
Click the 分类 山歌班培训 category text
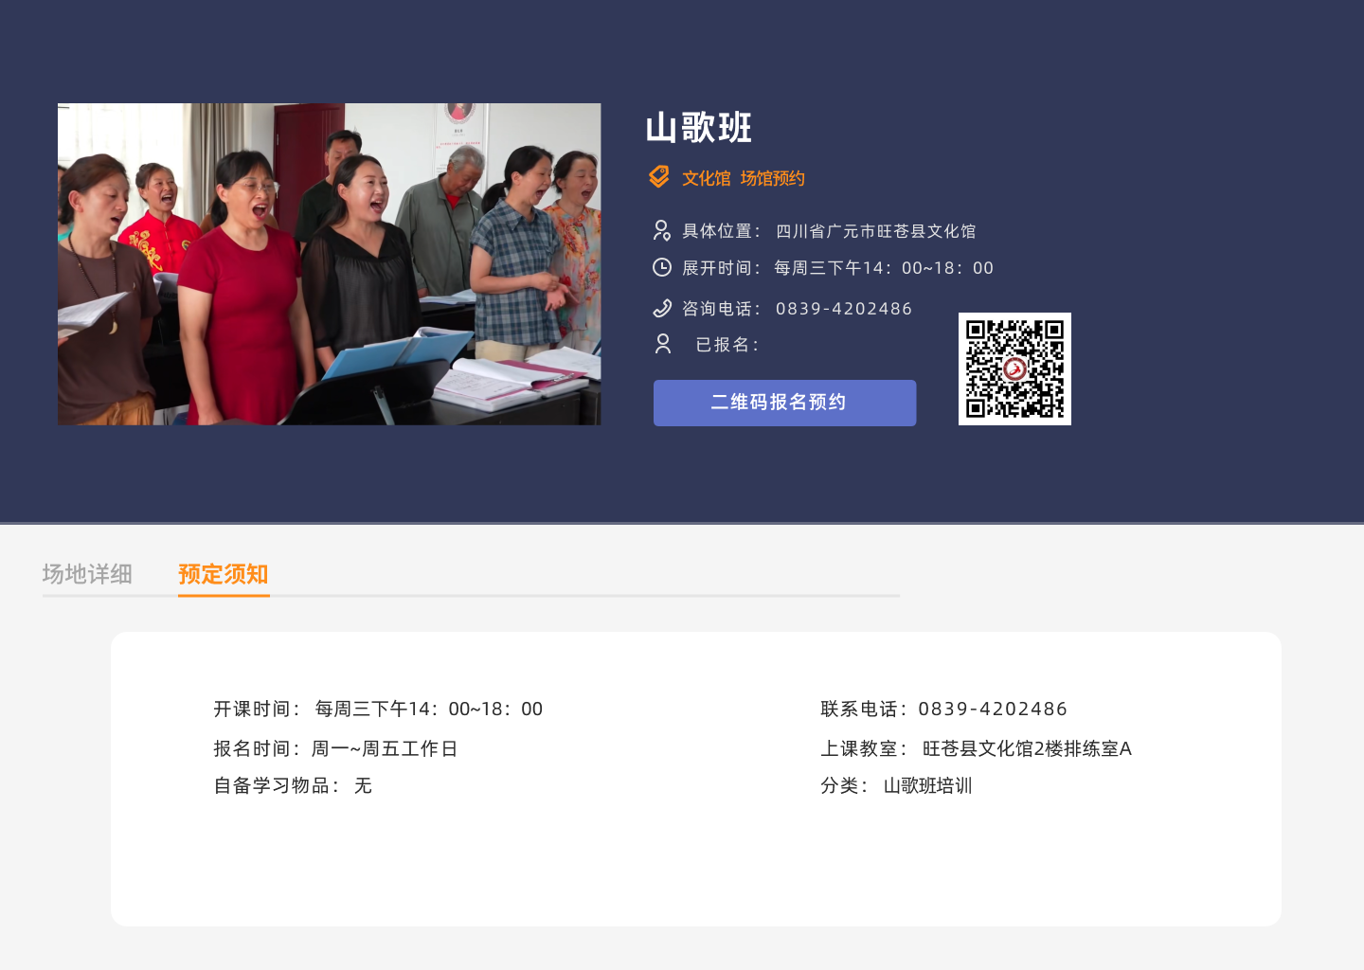[927, 785]
